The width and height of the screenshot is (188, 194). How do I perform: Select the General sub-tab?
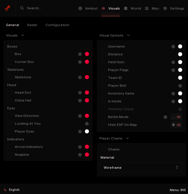[x=13, y=25]
